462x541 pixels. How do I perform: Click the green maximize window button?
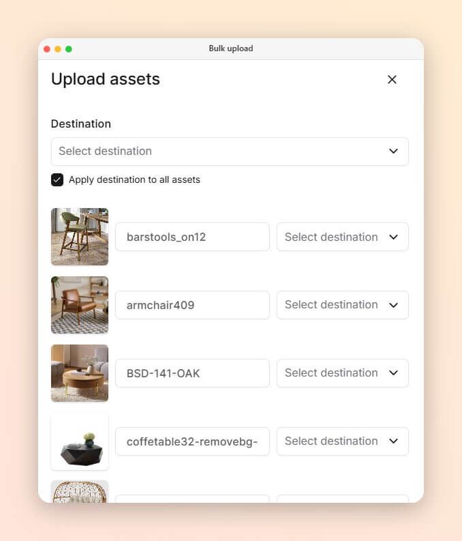(69, 49)
